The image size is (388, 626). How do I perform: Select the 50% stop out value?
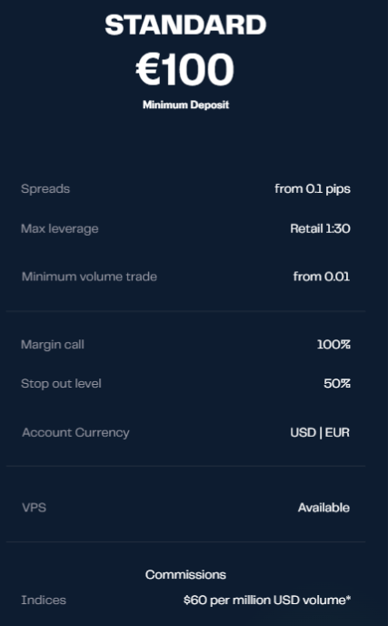337,384
